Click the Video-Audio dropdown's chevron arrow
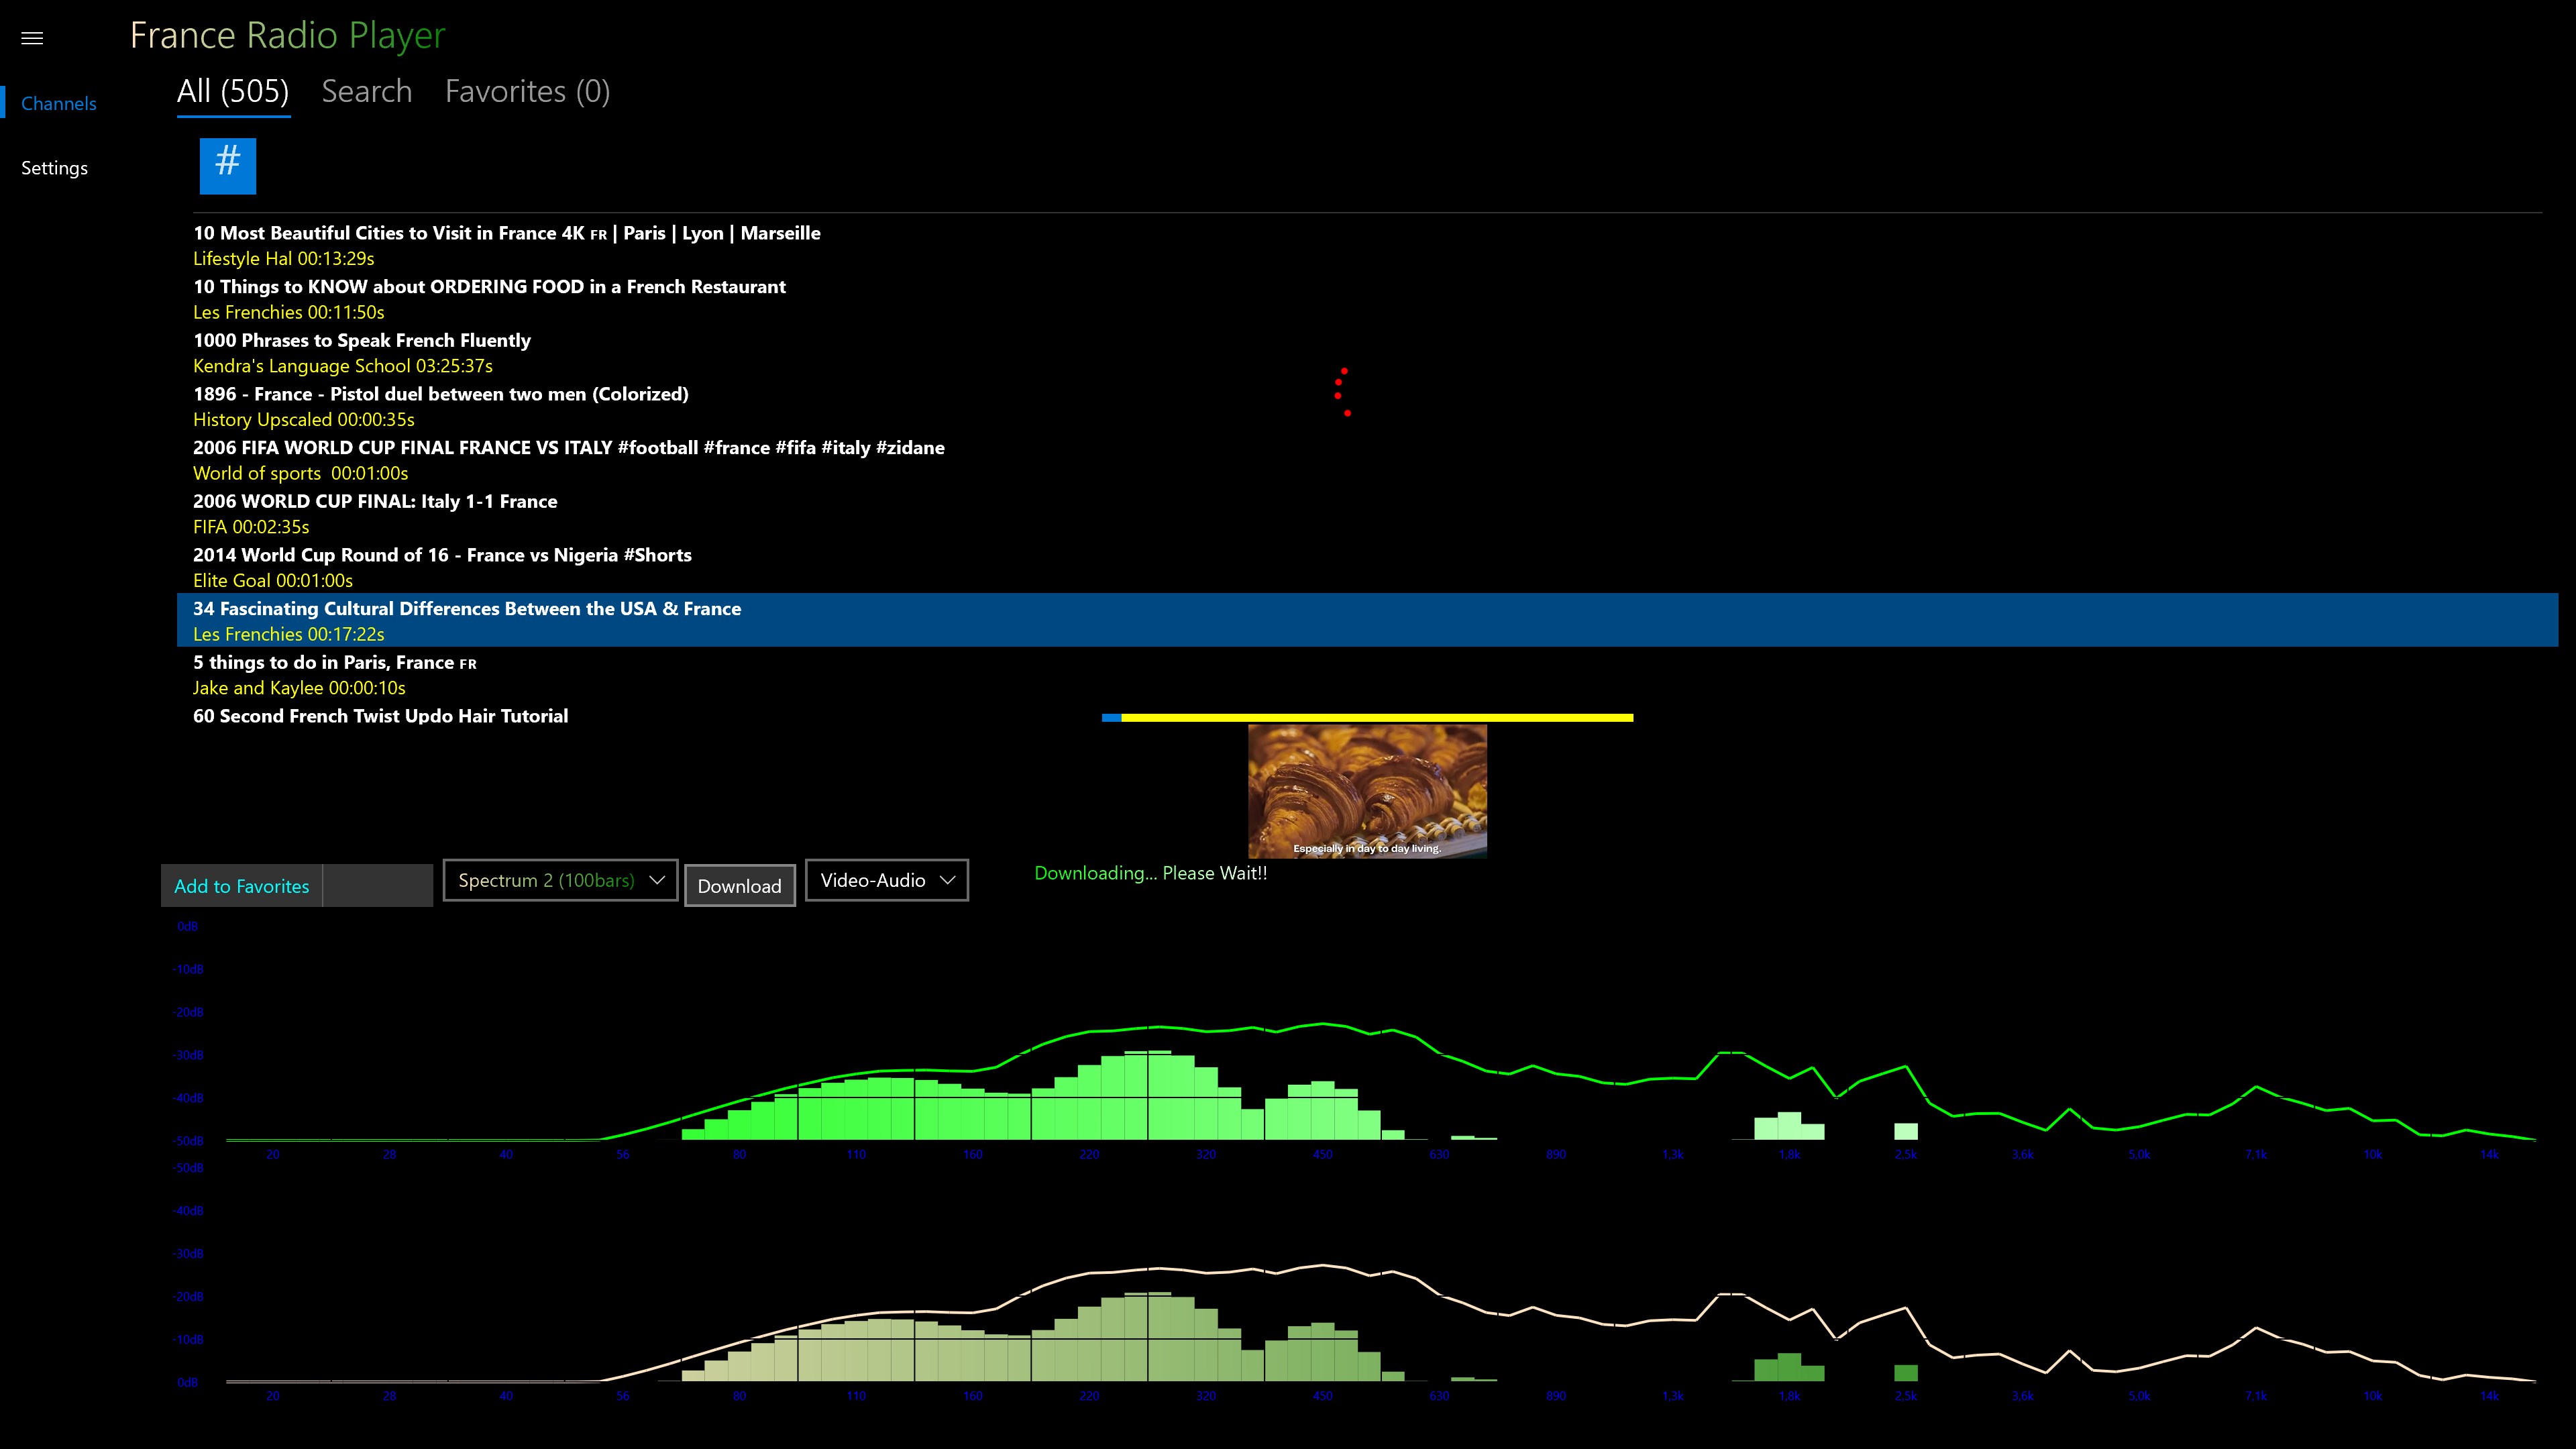 point(947,880)
